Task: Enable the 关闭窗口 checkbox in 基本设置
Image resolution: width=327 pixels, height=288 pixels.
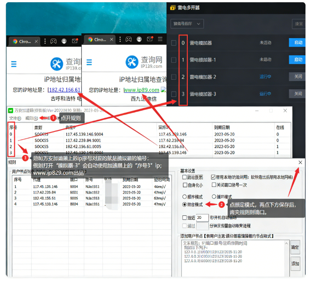Action: 214,185
